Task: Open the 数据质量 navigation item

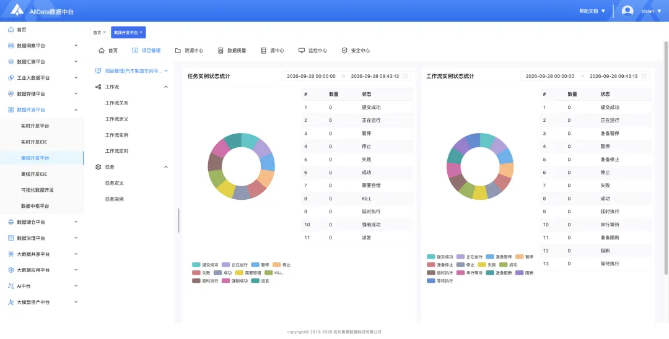Action: click(x=232, y=50)
